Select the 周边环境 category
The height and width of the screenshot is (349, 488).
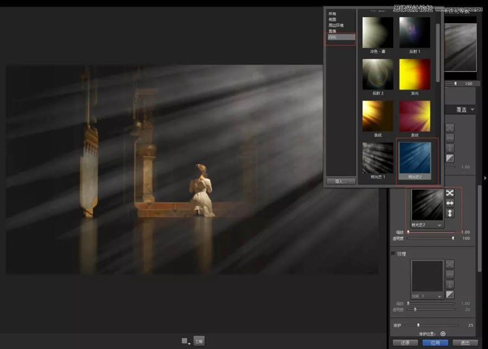pos(336,25)
